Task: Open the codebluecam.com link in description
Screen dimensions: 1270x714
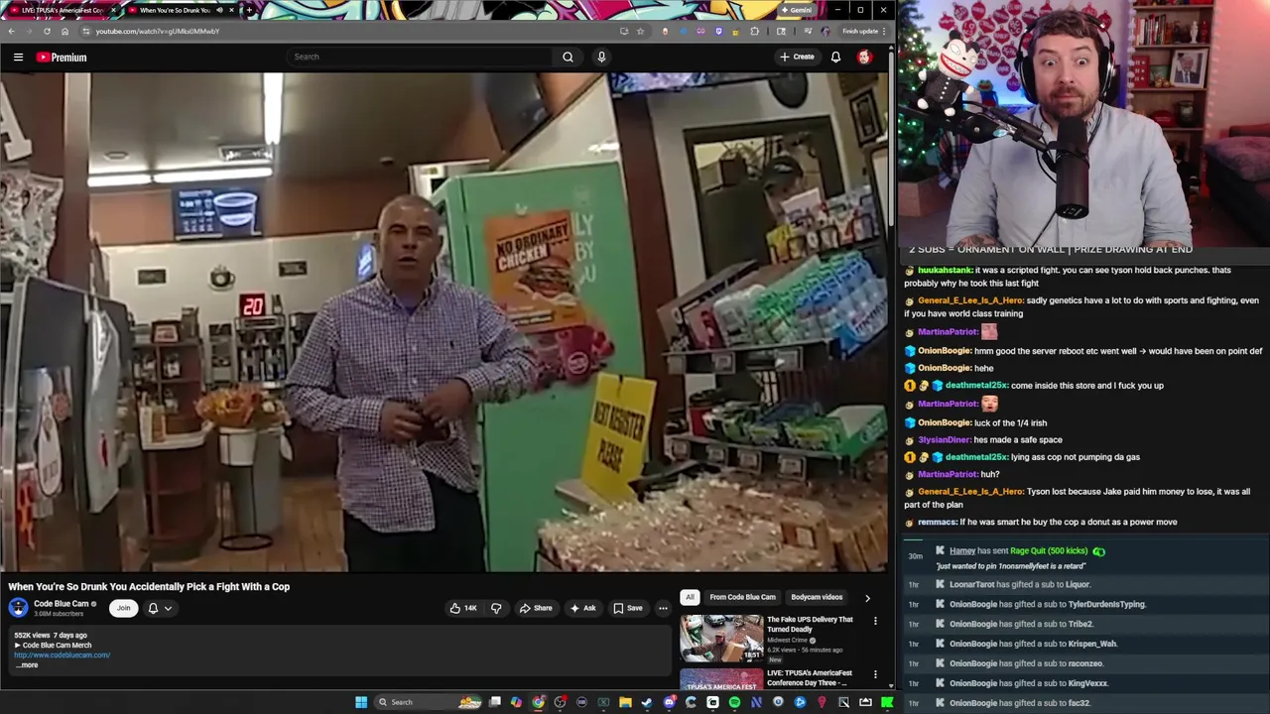Action: pos(62,654)
